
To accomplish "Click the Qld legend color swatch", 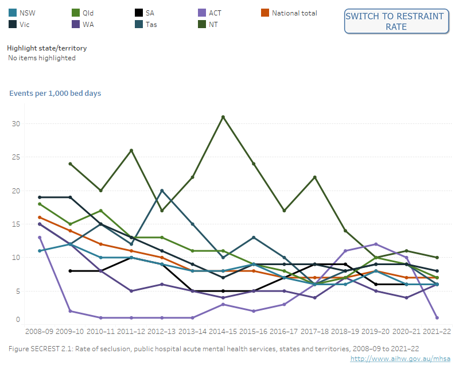I will (x=76, y=13).
